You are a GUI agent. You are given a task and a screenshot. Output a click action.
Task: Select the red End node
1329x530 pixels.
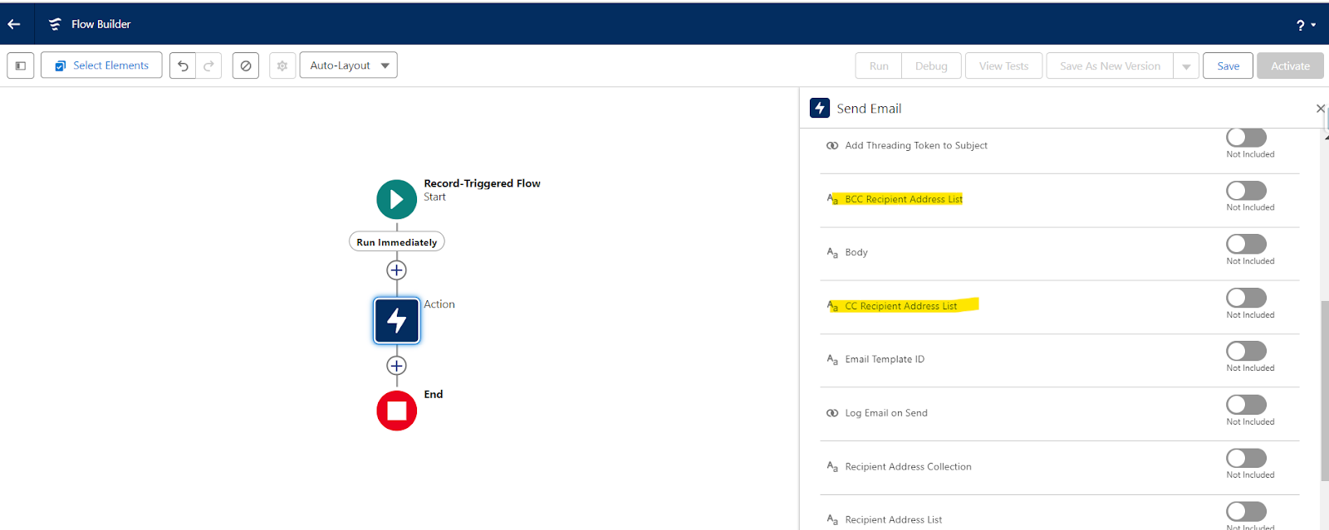pos(397,411)
